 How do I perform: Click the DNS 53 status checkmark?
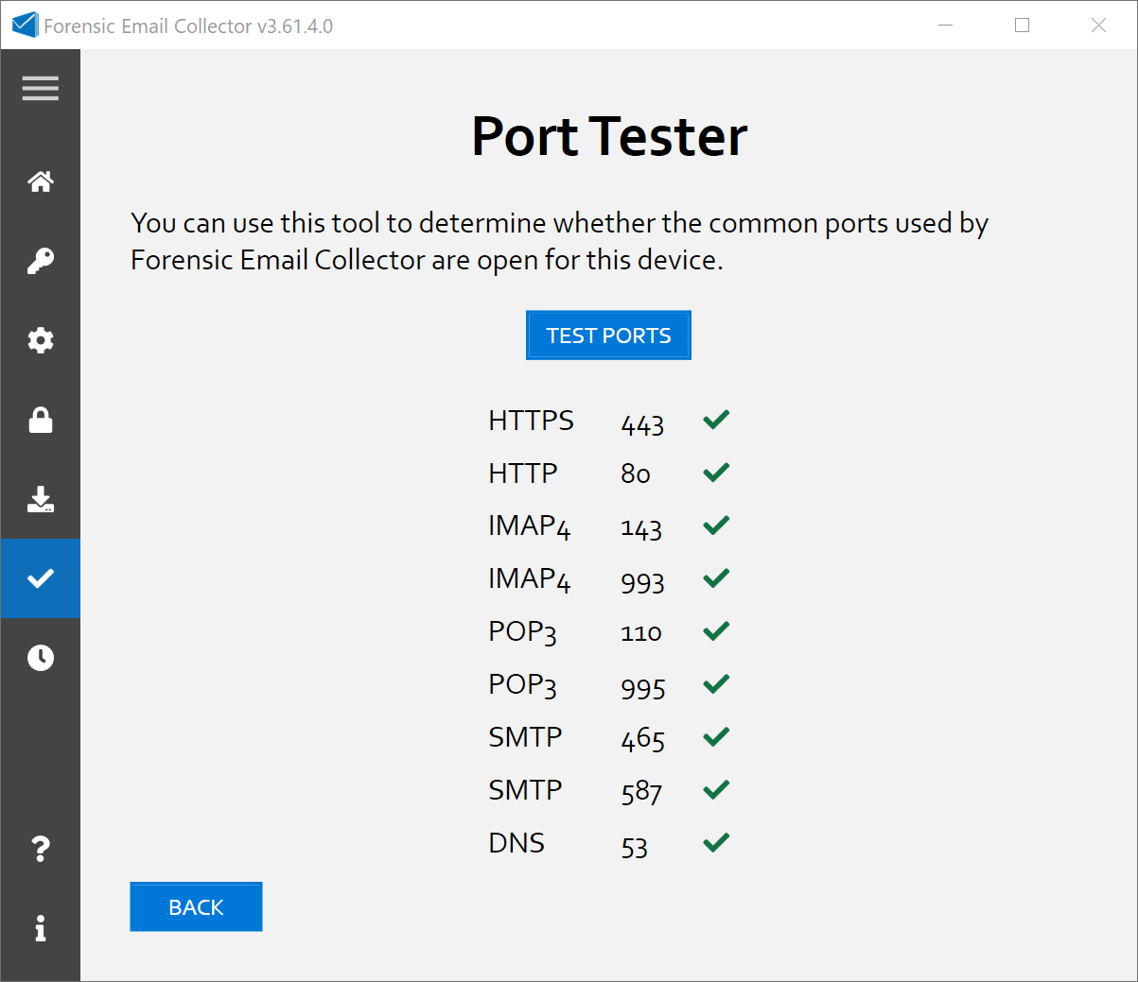(716, 842)
